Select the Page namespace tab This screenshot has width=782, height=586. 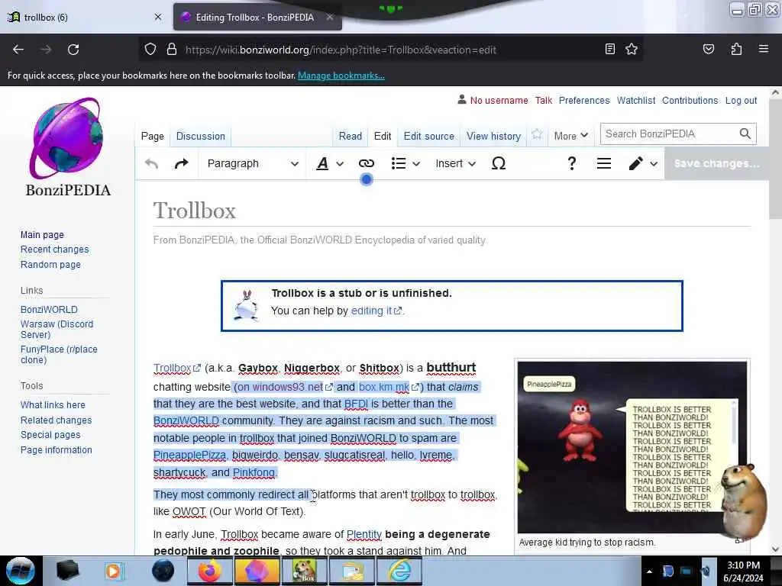coord(152,136)
